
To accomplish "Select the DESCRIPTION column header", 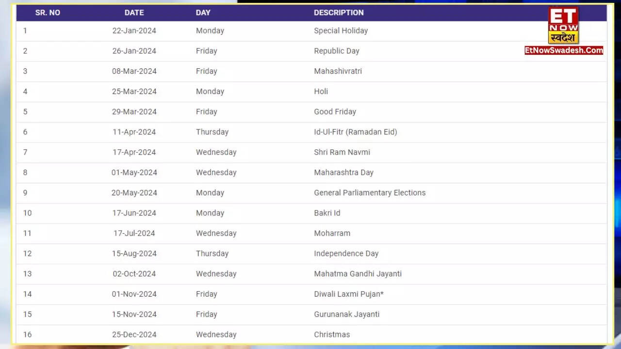I will [339, 13].
